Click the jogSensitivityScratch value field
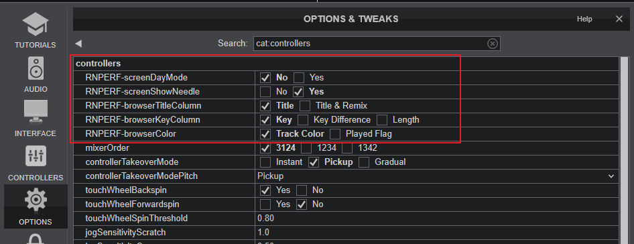 [437, 233]
